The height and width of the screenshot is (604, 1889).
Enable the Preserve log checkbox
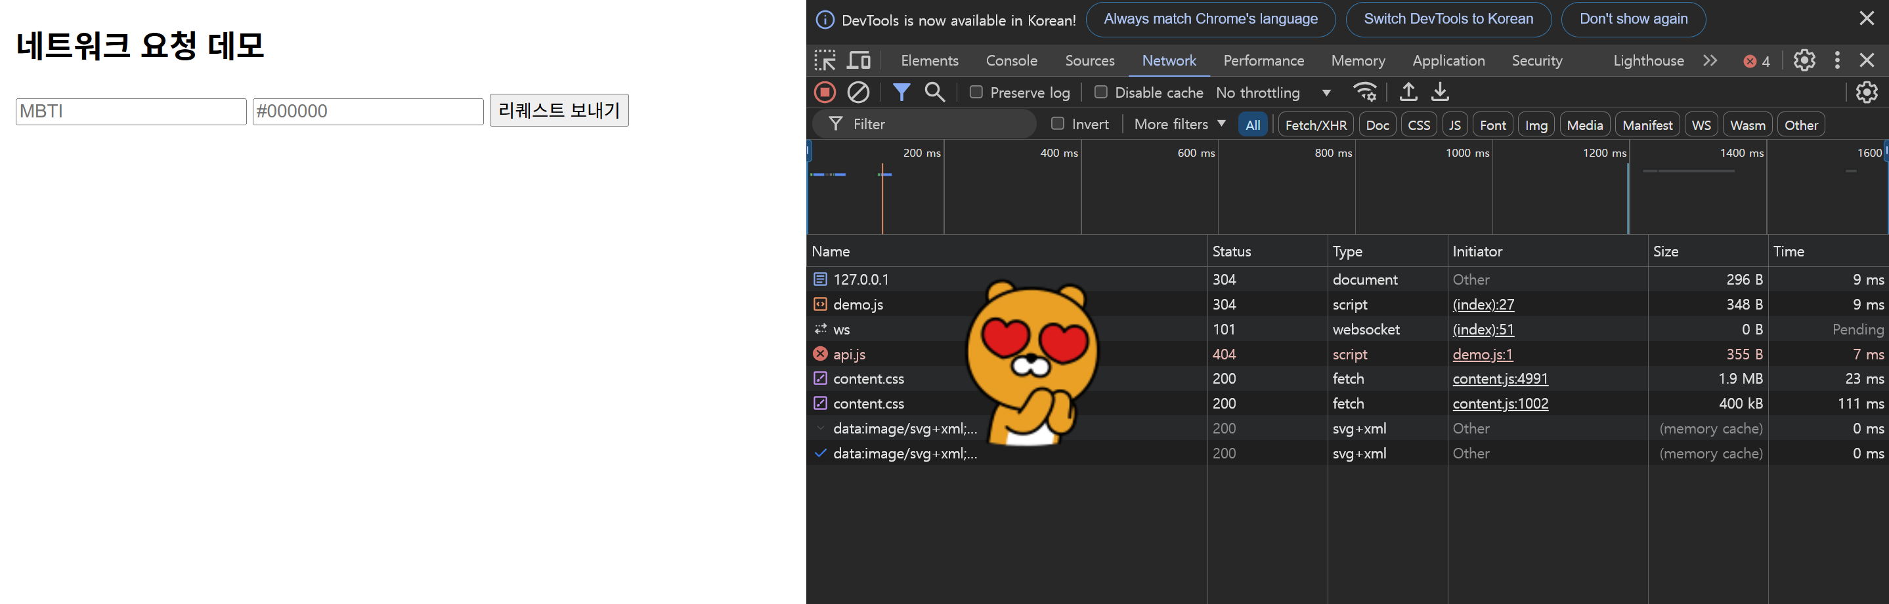tap(976, 92)
